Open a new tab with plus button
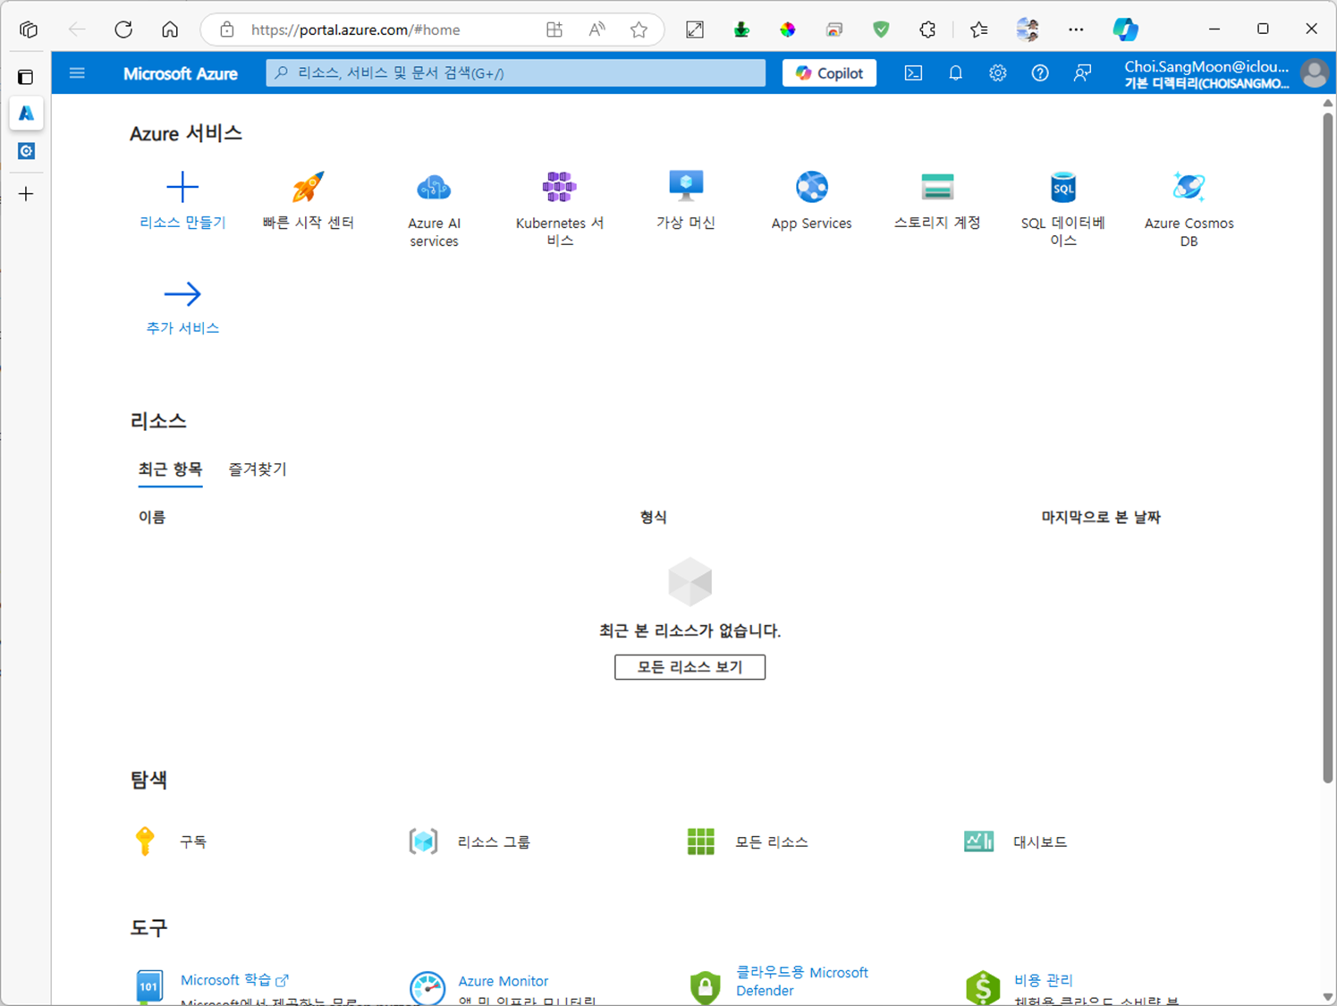The image size is (1337, 1006). point(26,194)
